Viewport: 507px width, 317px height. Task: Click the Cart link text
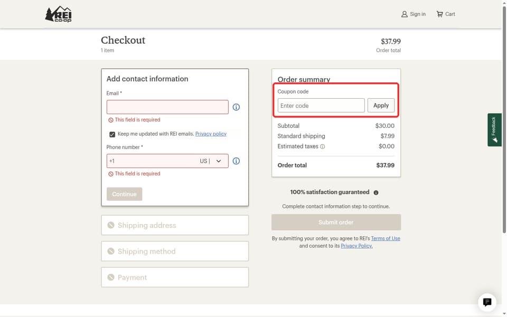click(450, 14)
